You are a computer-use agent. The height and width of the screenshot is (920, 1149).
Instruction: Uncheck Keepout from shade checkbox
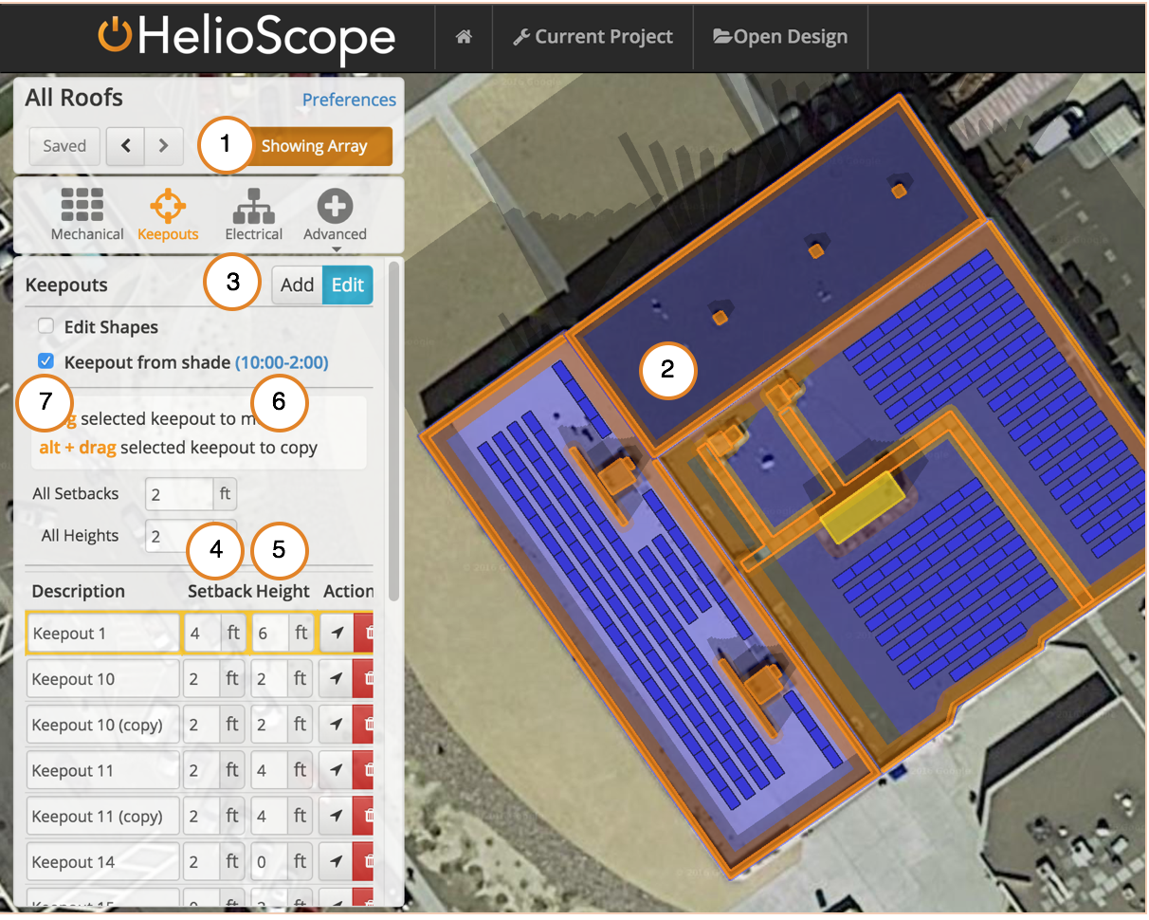point(46,361)
